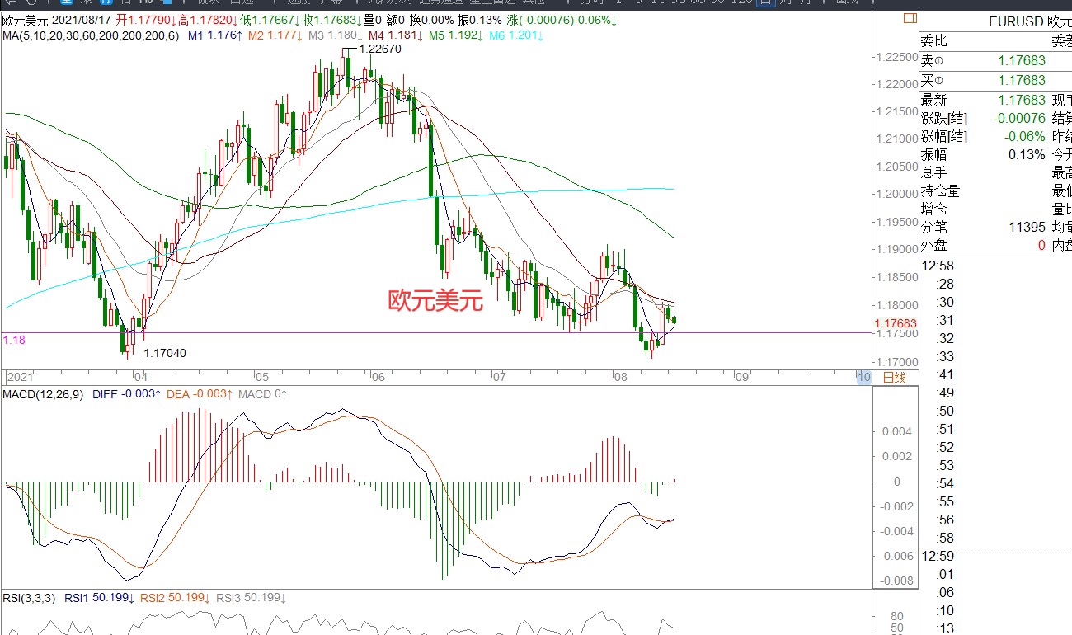Click the 涨跌[结] value -0.00076
Viewport: 1072px width, 635px height.
coord(1018,119)
